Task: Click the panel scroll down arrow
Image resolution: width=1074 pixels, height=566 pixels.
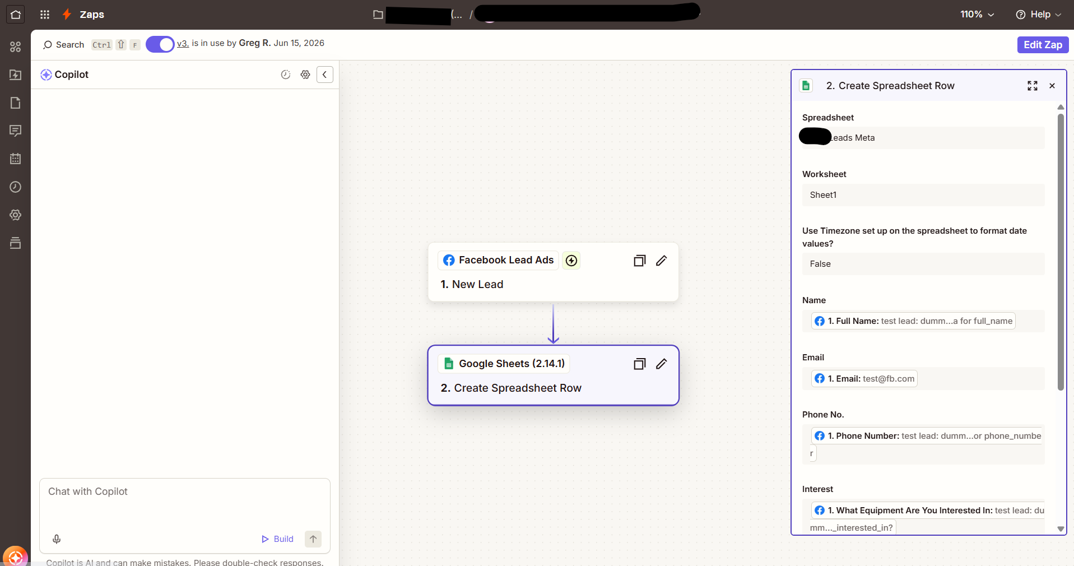Action: (x=1061, y=528)
